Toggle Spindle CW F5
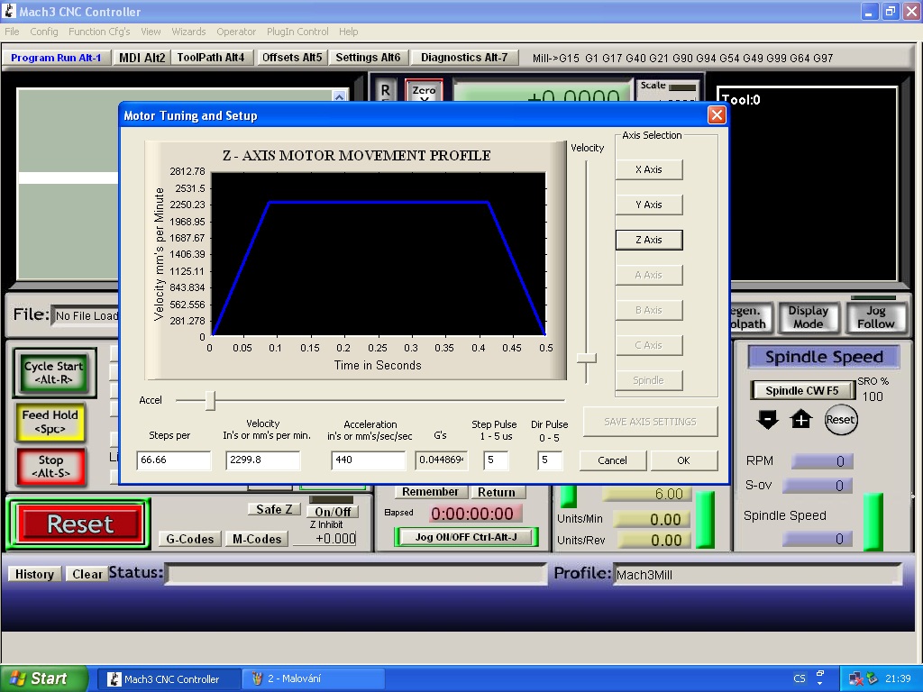This screenshot has width=923, height=692. click(801, 390)
